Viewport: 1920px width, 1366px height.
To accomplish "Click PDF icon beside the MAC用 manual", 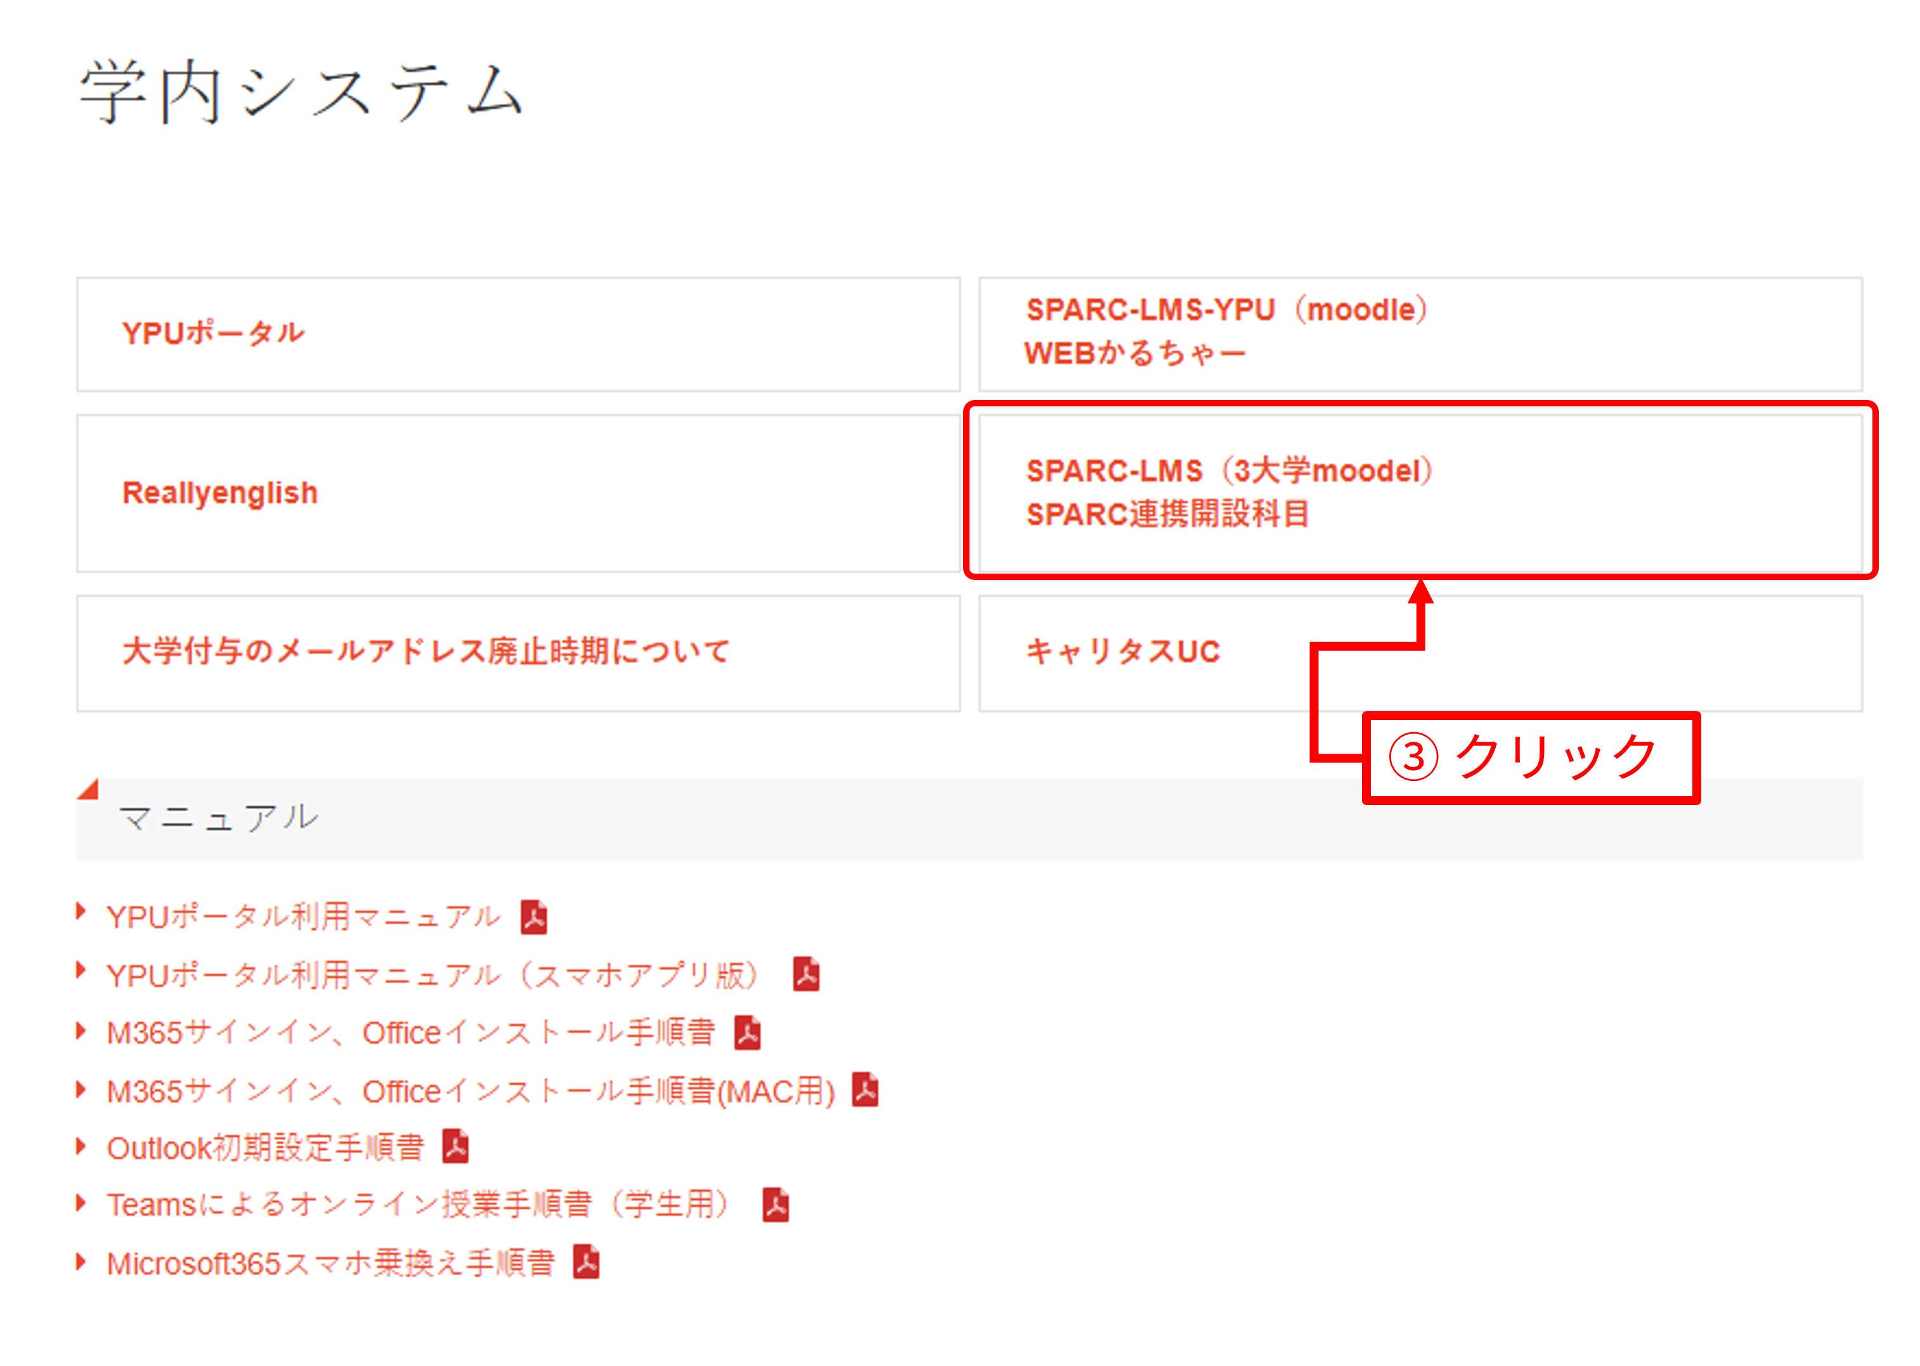I will [865, 1090].
